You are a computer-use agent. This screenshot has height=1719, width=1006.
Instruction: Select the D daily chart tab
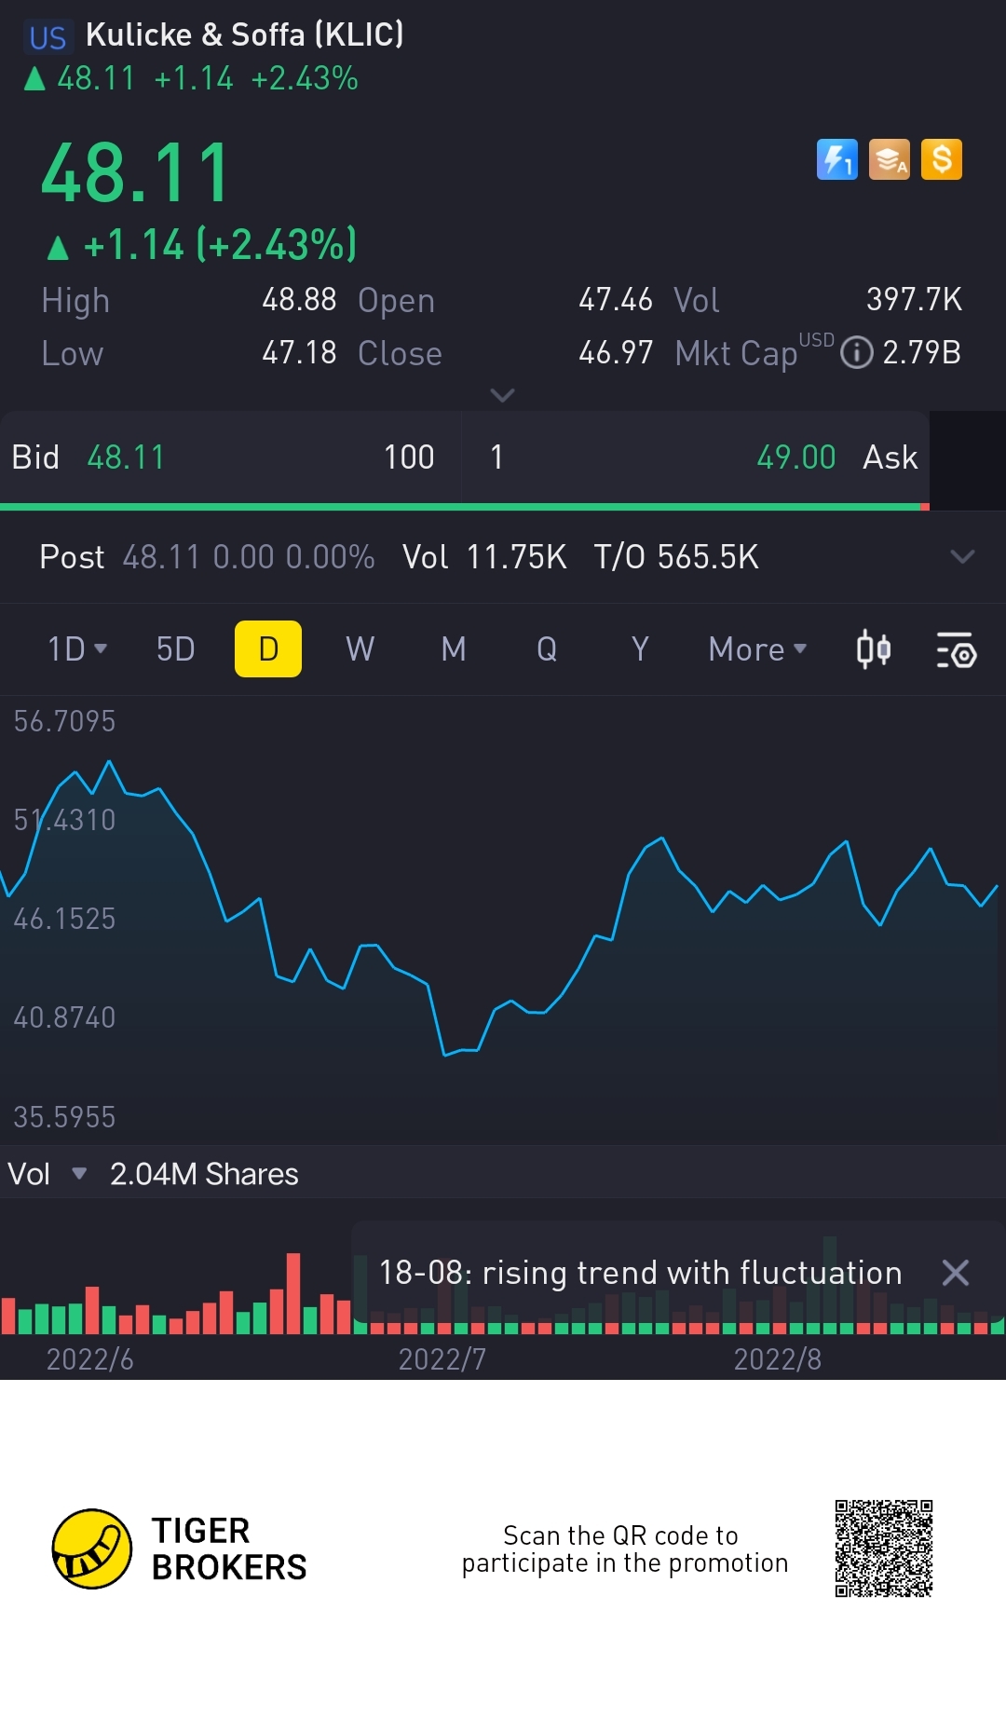coord(268,649)
